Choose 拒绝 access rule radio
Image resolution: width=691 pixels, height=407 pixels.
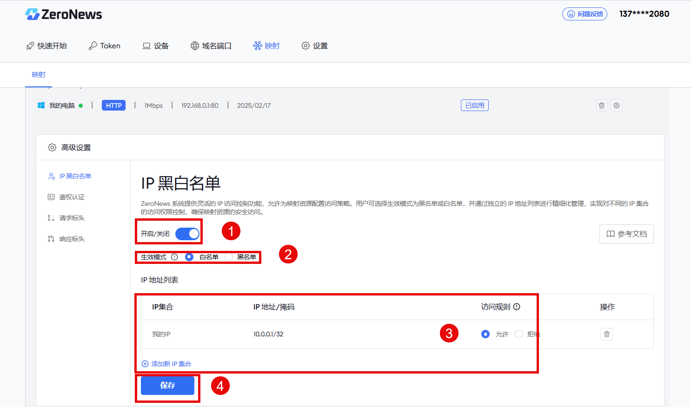pyautogui.click(x=519, y=334)
